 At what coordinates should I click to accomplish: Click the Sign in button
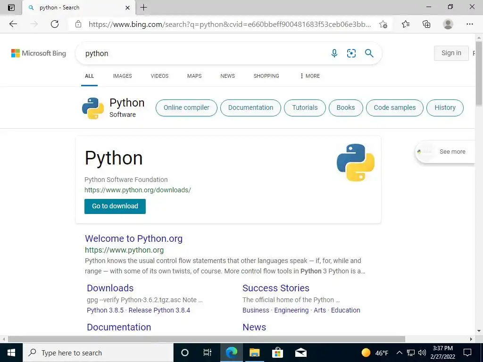[x=451, y=53]
